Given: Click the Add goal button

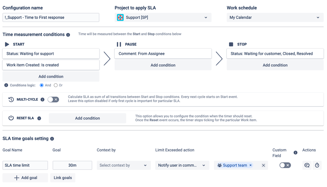Looking at the screenshot, I should coord(25,178).
